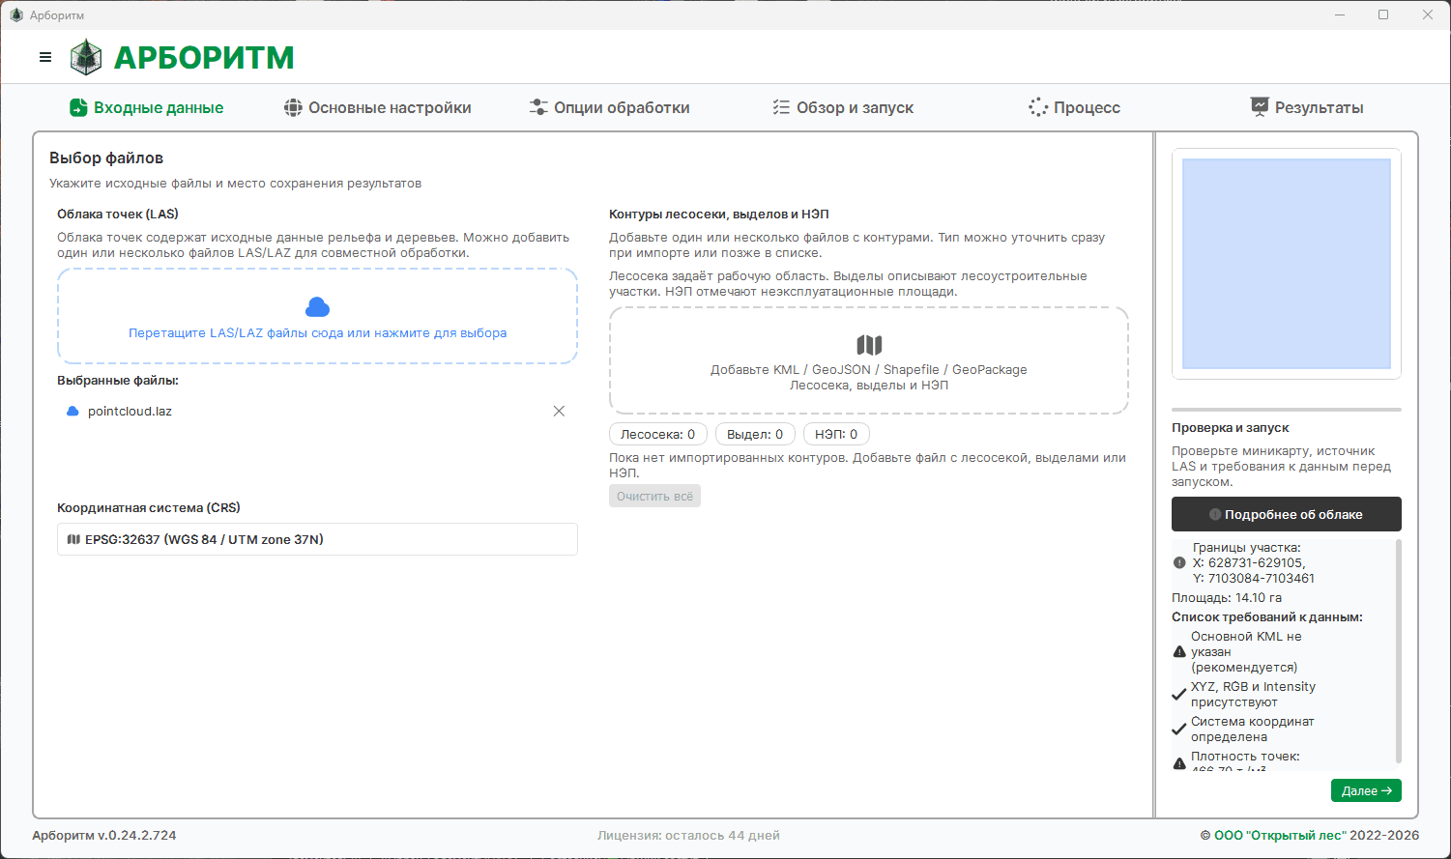Switch to the Процесс tab
This screenshot has height=859, width=1451.
(x=1075, y=108)
